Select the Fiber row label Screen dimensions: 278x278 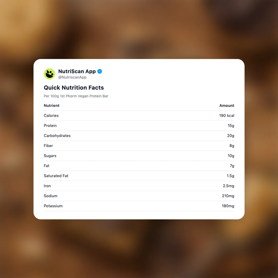point(48,146)
